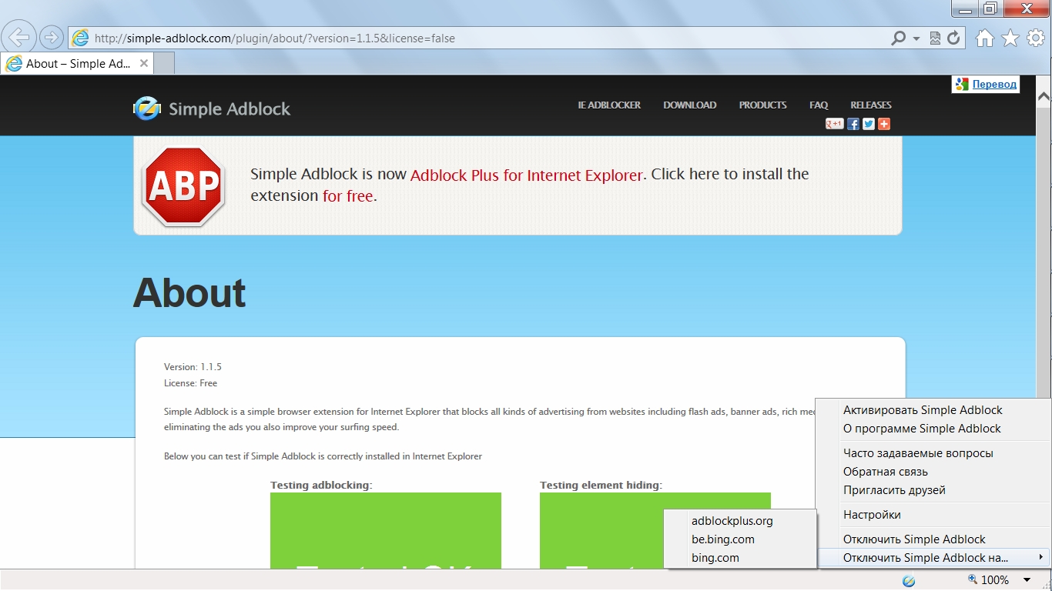Click the Facebook share icon
This screenshot has width=1052, height=591.
(853, 124)
